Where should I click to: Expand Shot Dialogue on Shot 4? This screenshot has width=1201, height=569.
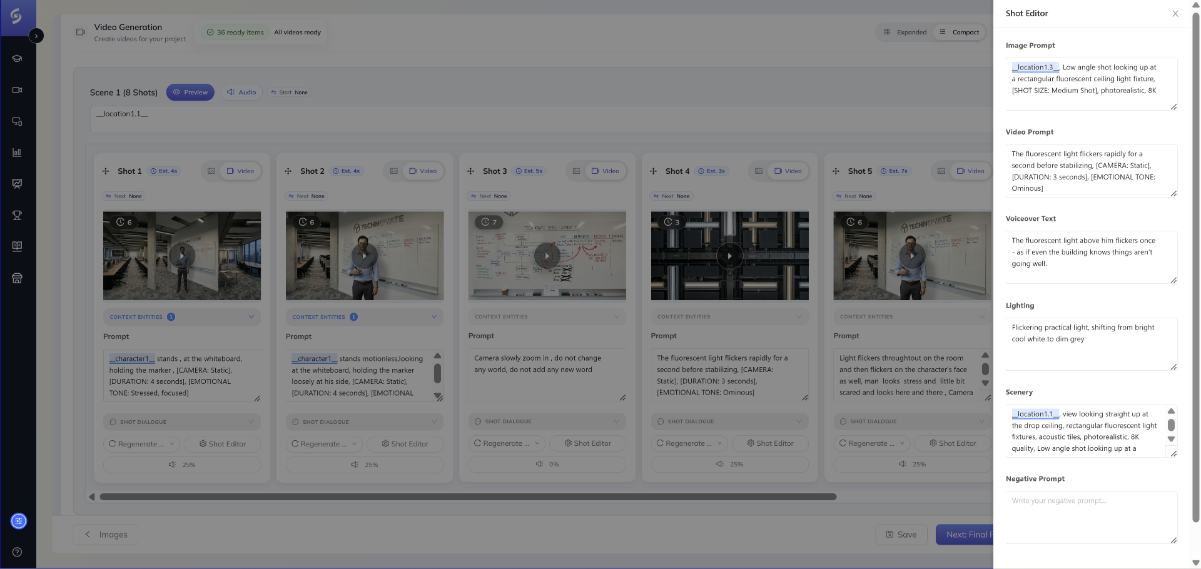click(x=730, y=421)
